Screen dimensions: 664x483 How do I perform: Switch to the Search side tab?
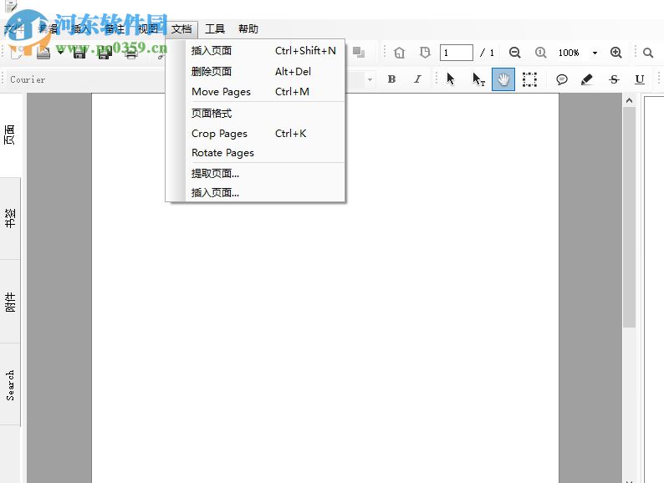click(x=10, y=384)
